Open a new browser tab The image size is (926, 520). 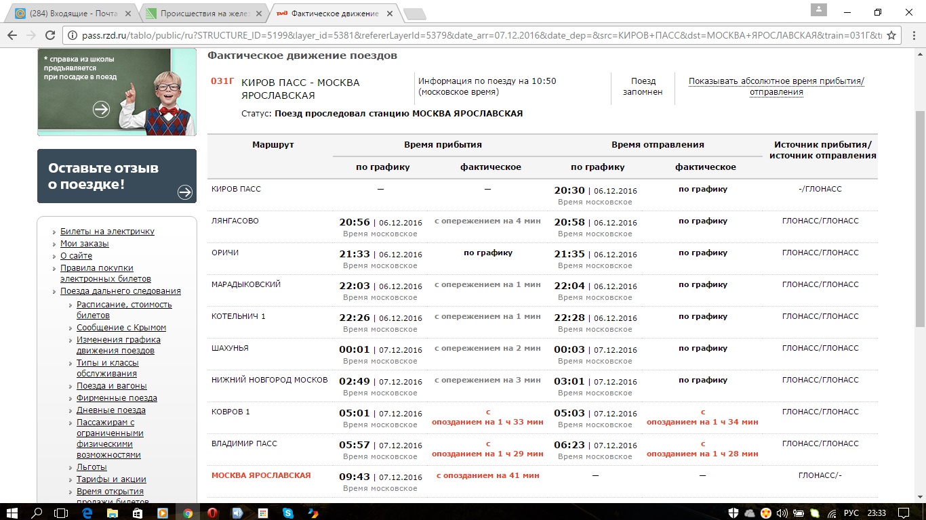tap(414, 14)
